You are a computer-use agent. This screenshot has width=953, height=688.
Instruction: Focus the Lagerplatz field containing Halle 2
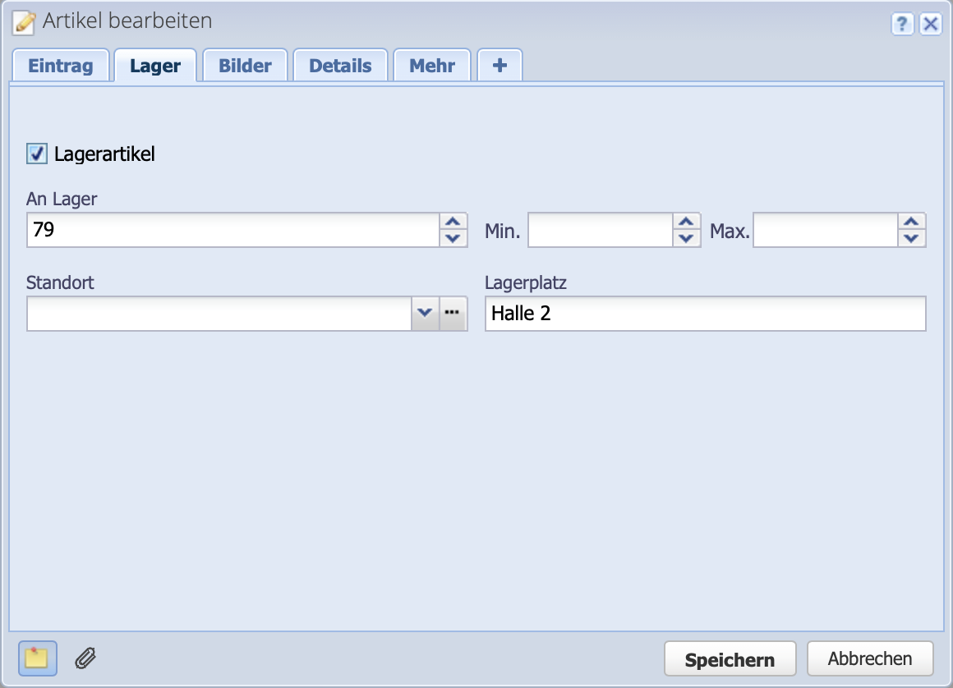pos(705,313)
